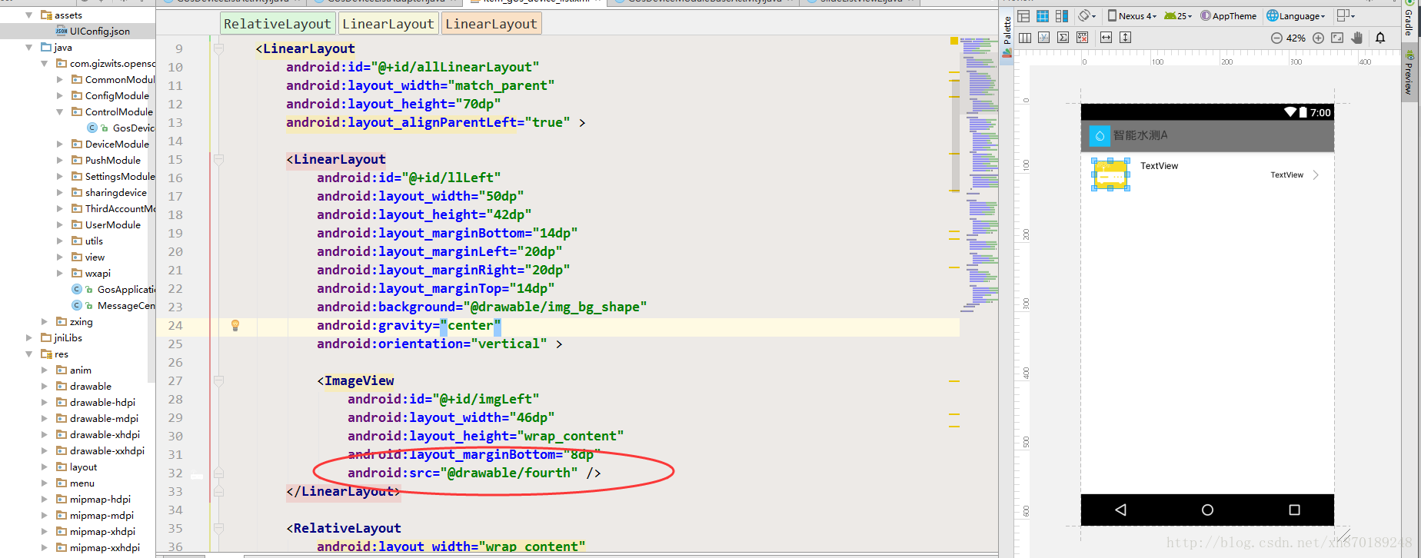1421x558 pixels.
Task: Select the RelativeLayout breadcrumb tab
Action: tap(278, 24)
